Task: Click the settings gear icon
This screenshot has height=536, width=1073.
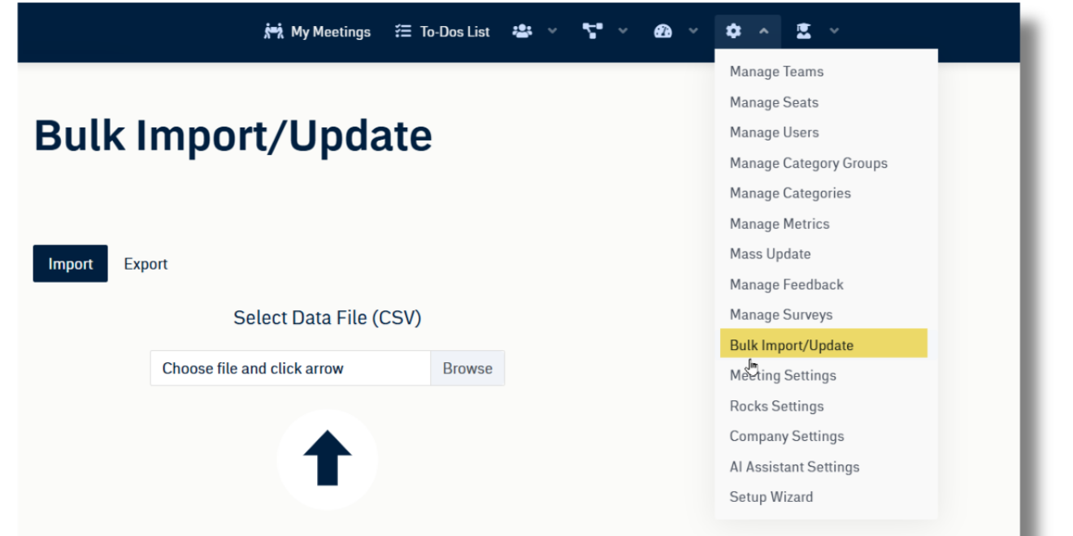Action: 733,32
